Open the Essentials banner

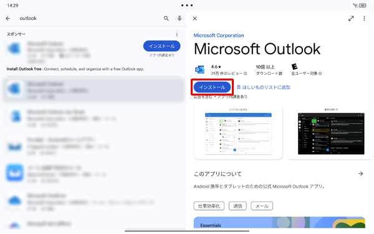tap(279, 223)
